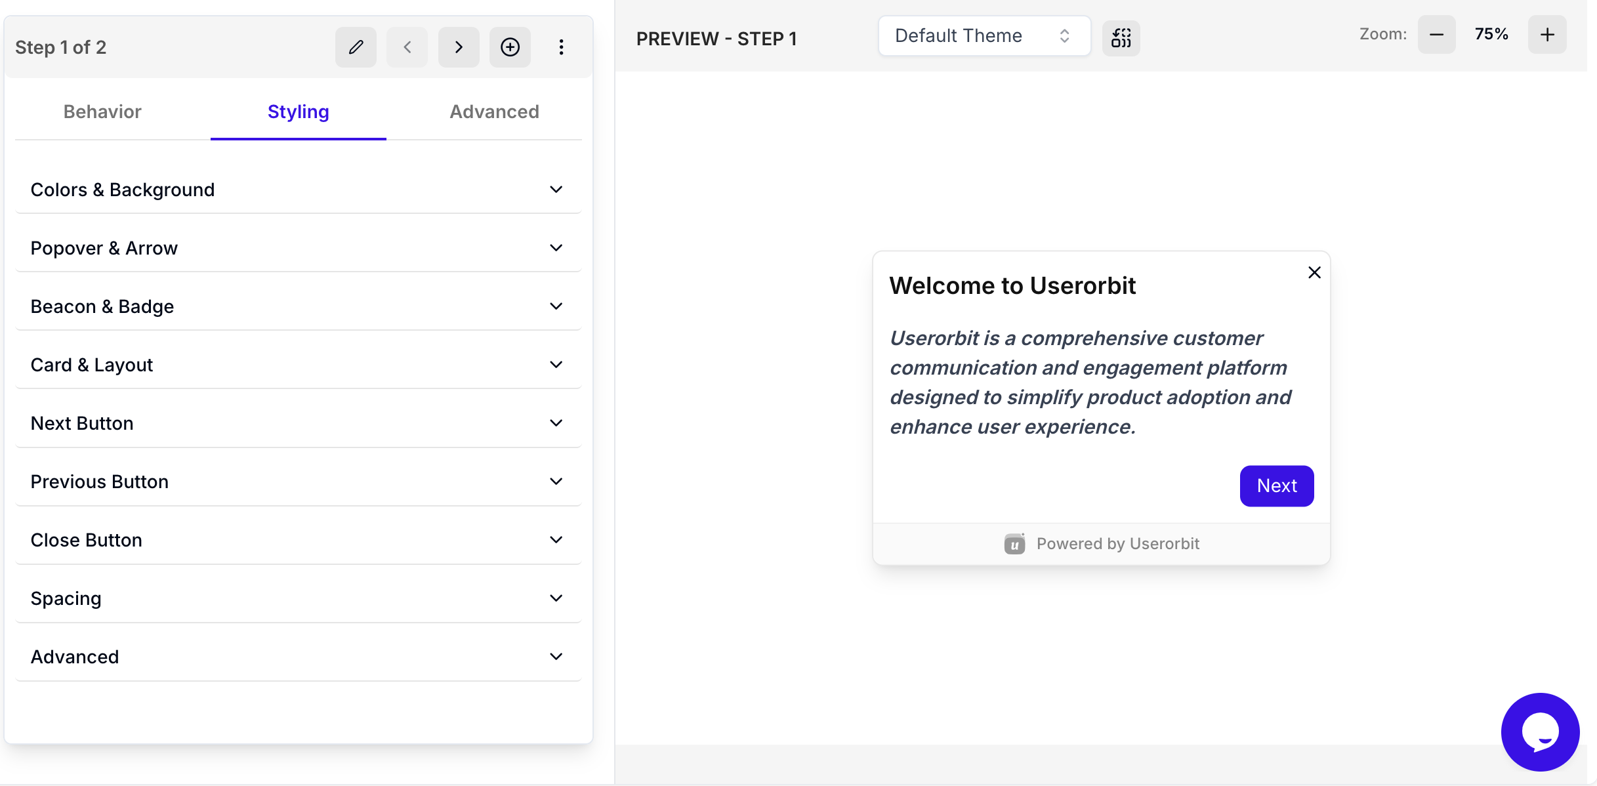Screen dimensions: 1597x786
Task: Decrease preview zoom with the minus button
Action: [1436, 35]
